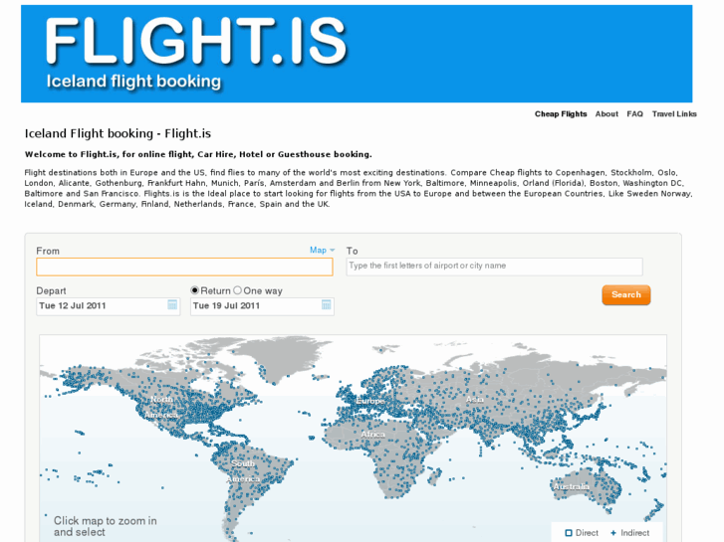This screenshot has width=724, height=542.
Task: Open the FAQ menu item
Action: tap(634, 114)
